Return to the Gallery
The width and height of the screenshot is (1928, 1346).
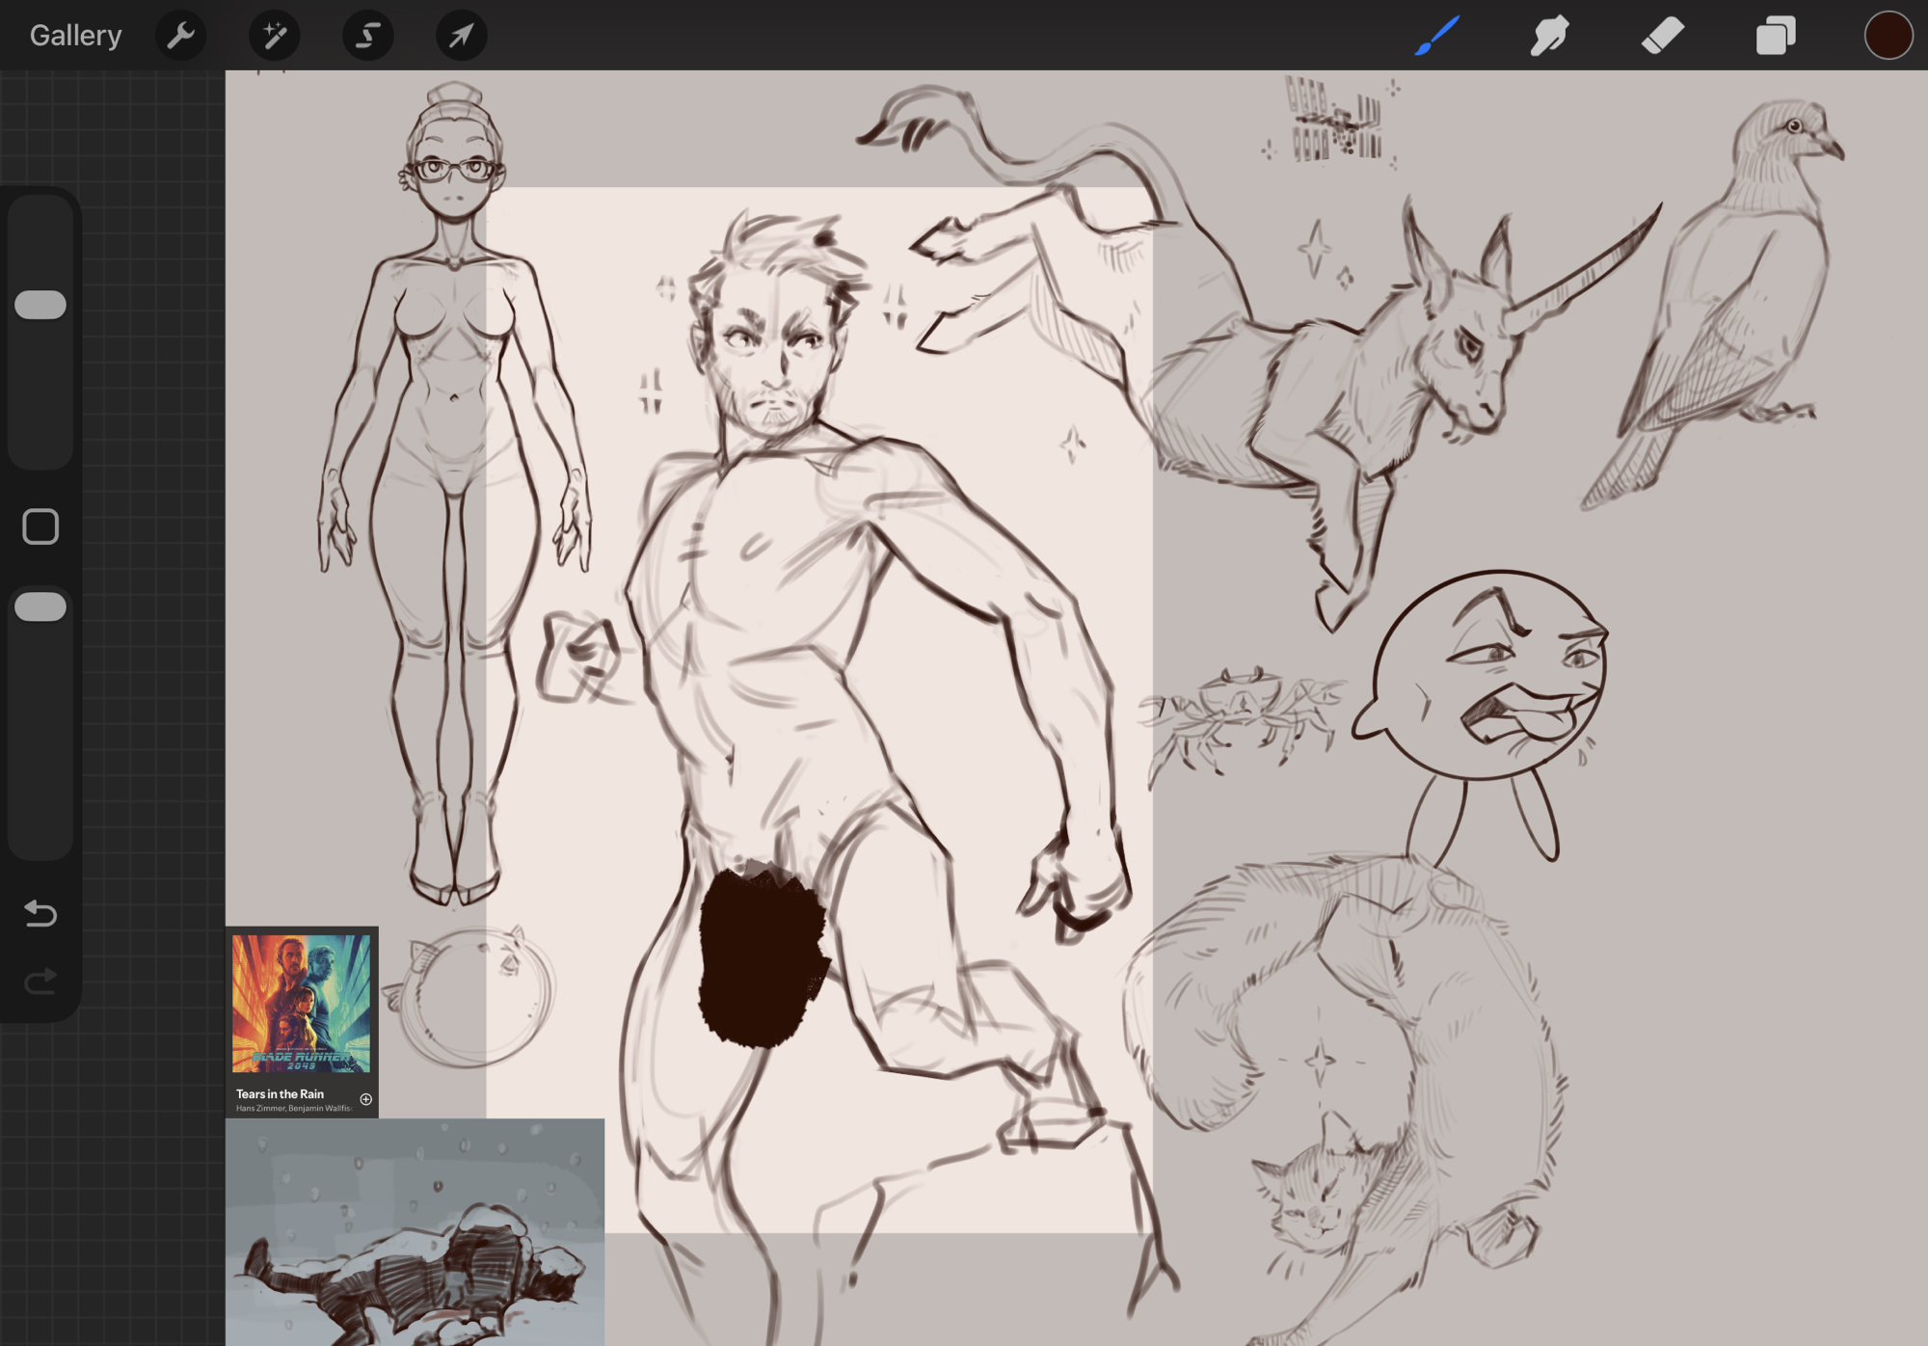pos(75,36)
